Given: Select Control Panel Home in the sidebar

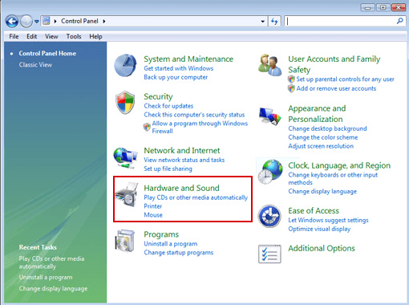Looking at the screenshot, I should 47,53.
